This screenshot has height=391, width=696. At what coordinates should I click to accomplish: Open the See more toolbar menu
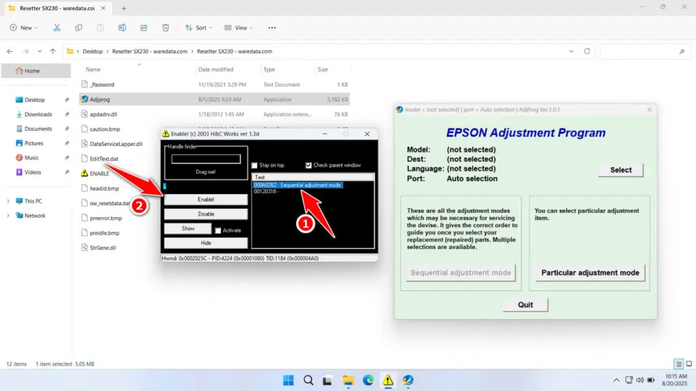271,27
